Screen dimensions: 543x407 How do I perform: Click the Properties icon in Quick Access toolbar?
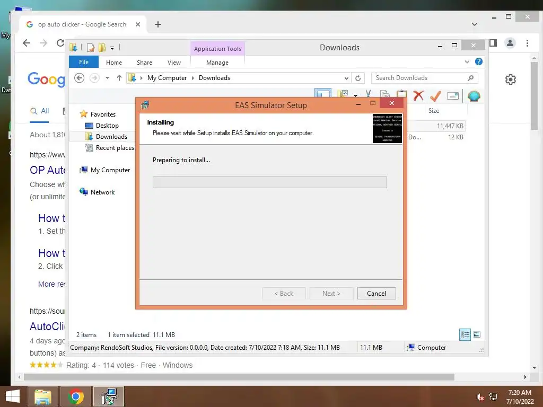91,47
